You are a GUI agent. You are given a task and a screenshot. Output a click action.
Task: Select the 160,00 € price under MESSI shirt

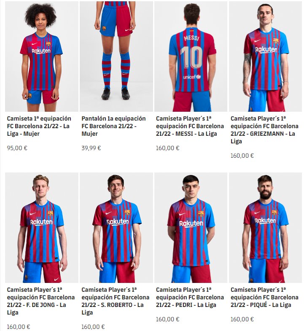click(x=168, y=148)
